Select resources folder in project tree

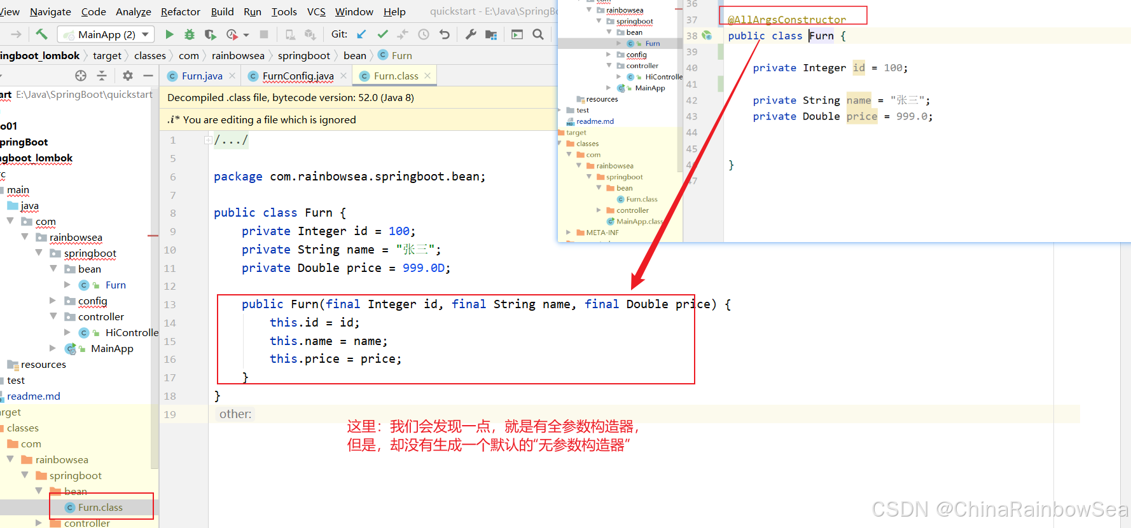point(43,364)
